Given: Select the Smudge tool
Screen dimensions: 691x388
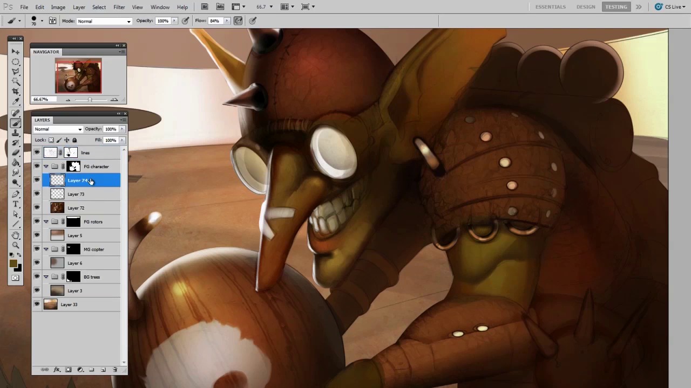Looking at the screenshot, I should coord(16,171).
